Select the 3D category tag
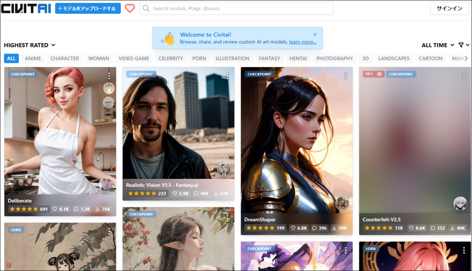The width and height of the screenshot is (472, 271). click(365, 58)
